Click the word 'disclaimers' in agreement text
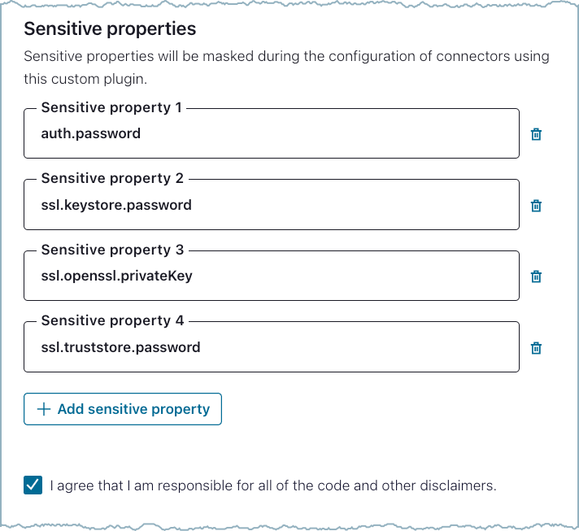The image size is (579, 531). click(x=461, y=485)
